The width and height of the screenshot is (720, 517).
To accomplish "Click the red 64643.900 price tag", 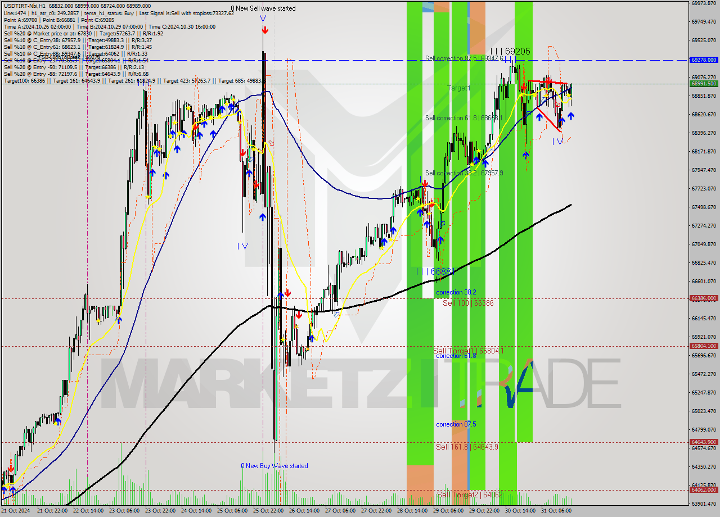I will coord(704,442).
